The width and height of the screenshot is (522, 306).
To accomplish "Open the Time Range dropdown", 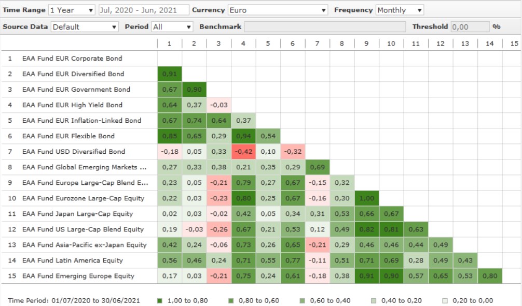I will coord(72,10).
